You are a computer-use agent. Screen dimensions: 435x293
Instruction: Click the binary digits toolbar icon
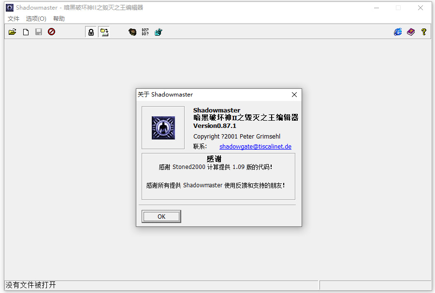pos(145,32)
